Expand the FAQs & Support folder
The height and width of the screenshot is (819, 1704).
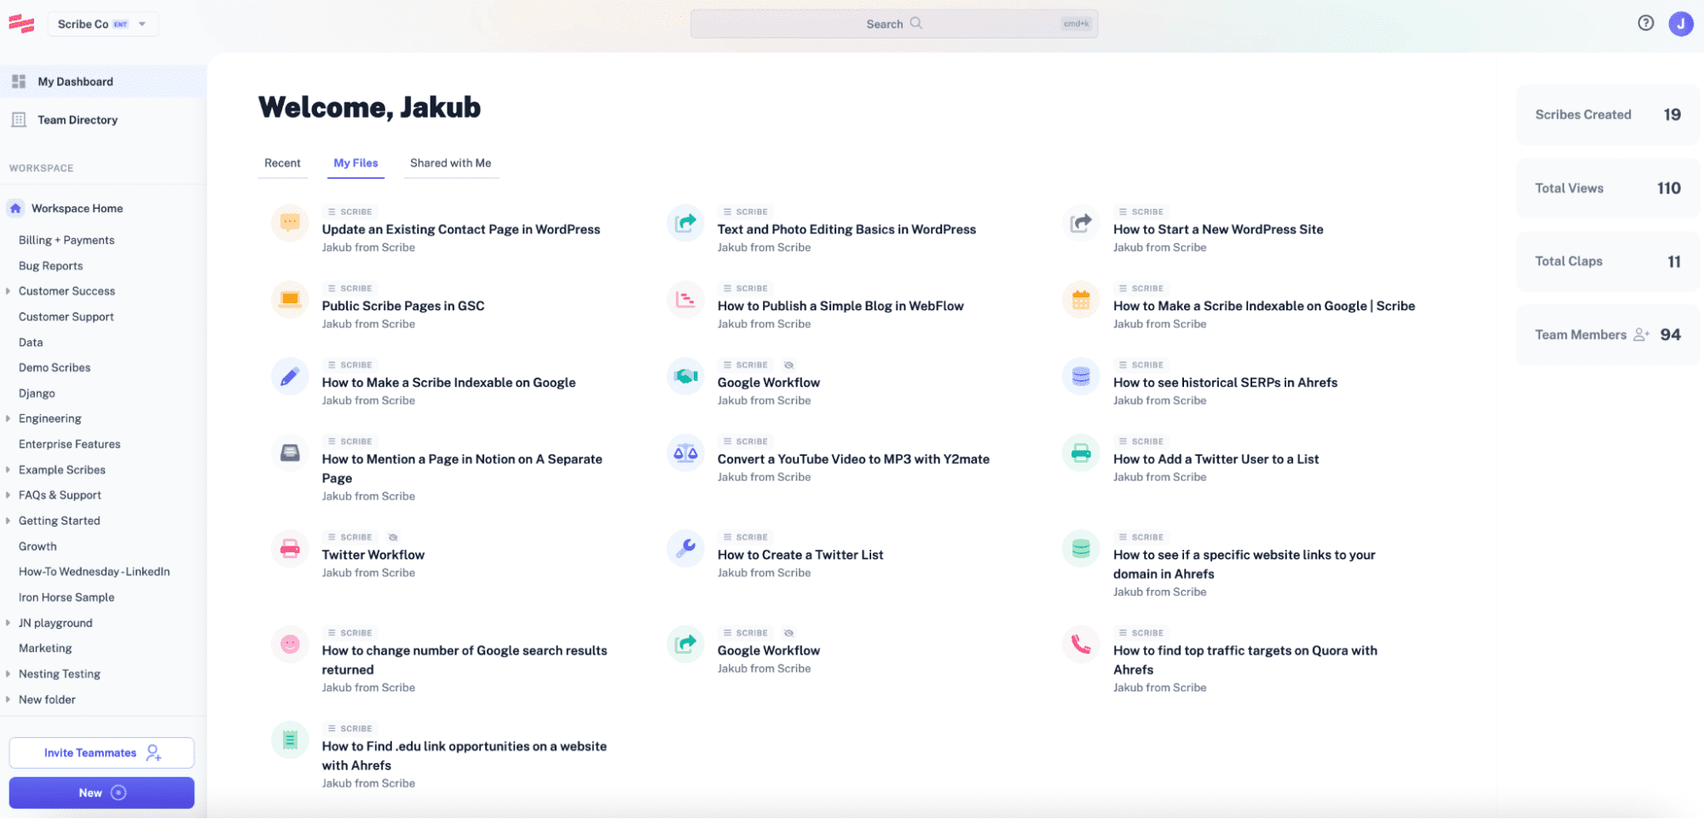[x=8, y=495]
